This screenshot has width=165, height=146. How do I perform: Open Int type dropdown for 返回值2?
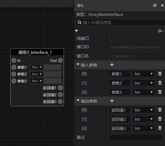[x=144, y=119]
